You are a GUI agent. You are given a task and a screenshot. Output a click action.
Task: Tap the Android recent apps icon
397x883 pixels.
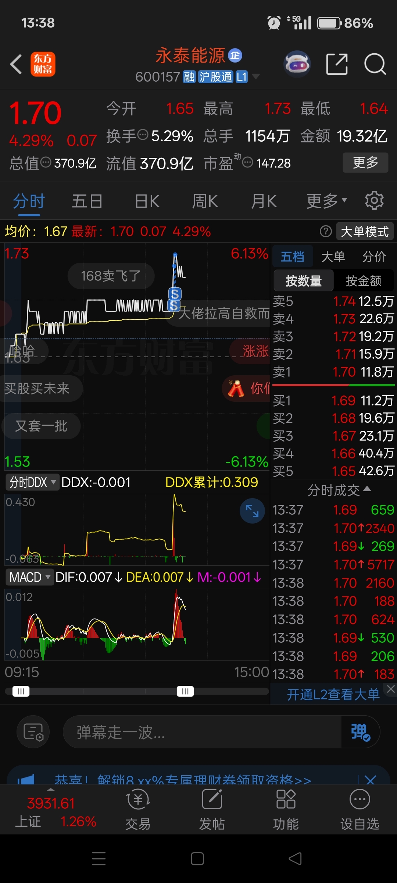point(99,859)
